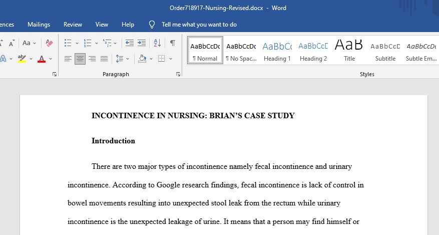This screenshot has height=235, width=439.
Task: Apply borders to paragraph
Action: 162,59
